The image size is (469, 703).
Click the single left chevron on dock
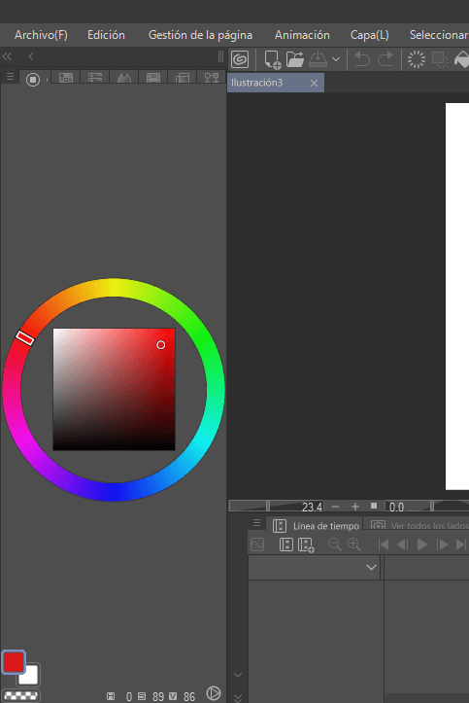pyautogui.click(x=30, y=56)
